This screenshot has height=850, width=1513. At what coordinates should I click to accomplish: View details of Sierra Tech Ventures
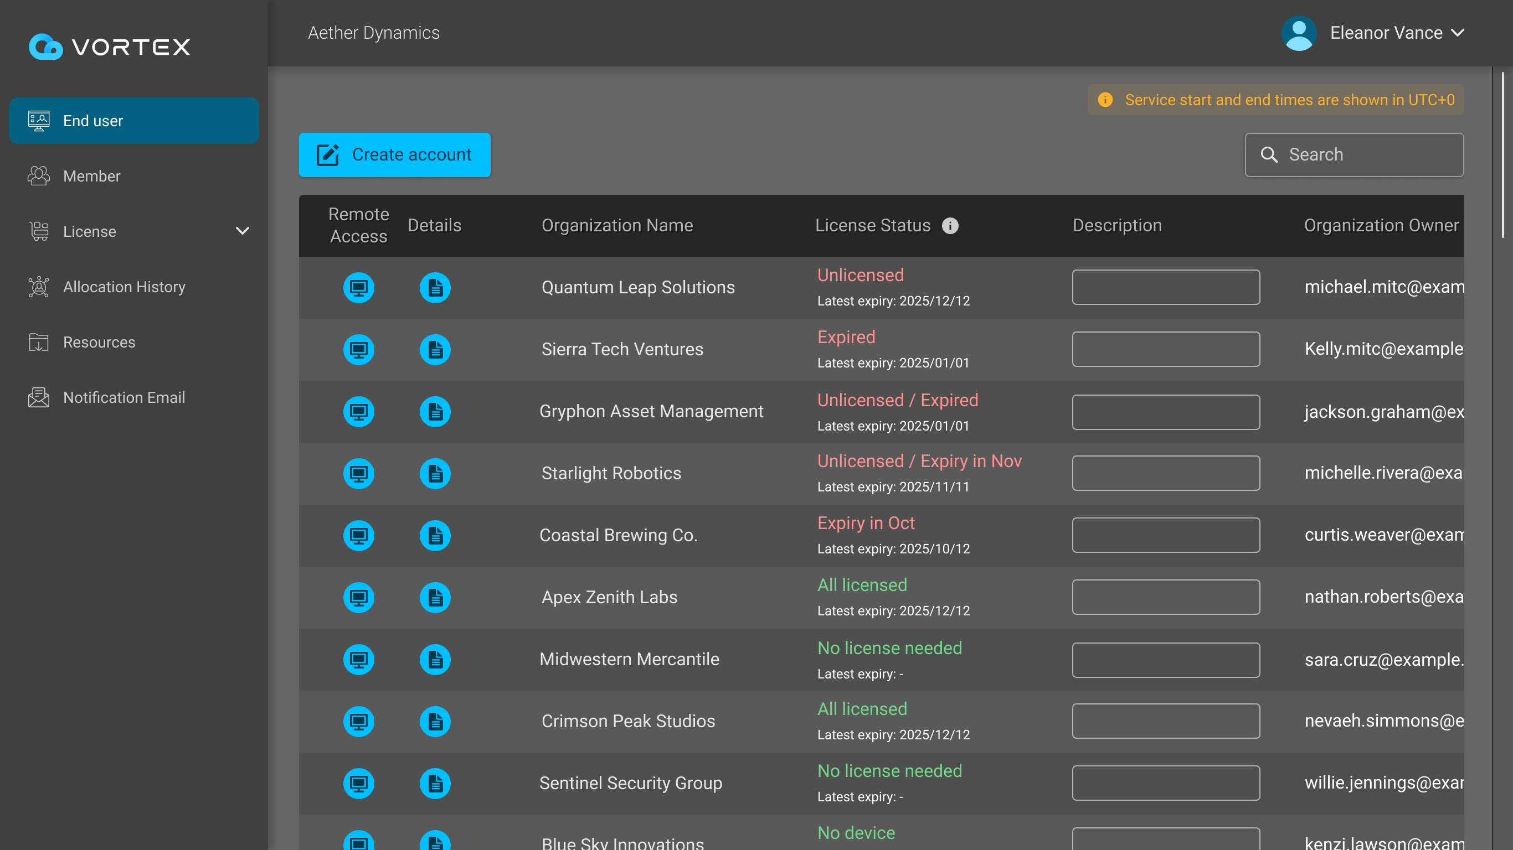[435, 349]
